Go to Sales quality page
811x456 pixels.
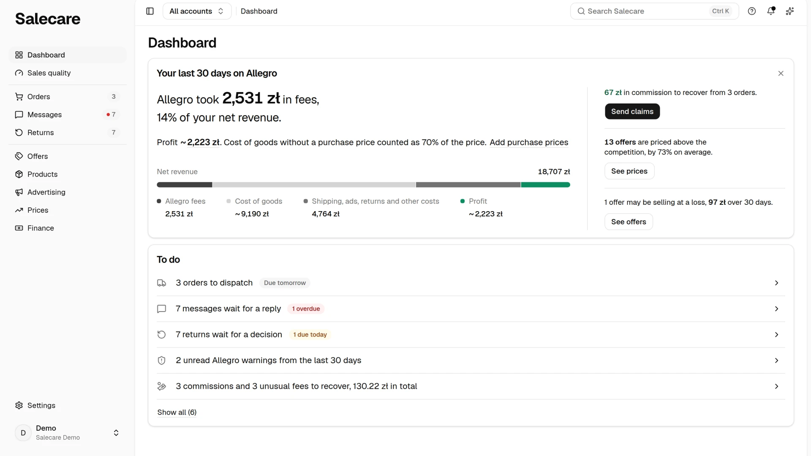click(x=68, y=73)
